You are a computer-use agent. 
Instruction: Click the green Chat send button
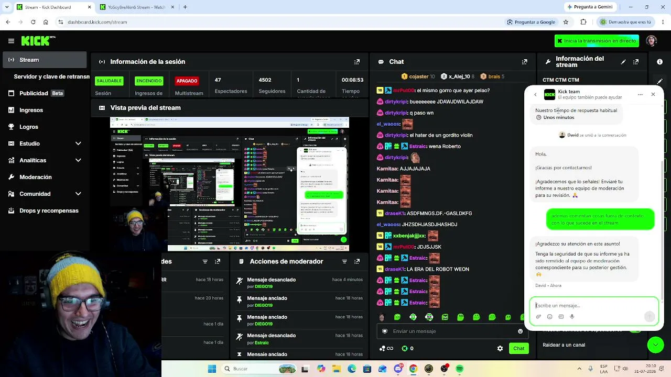click(519, 349)
